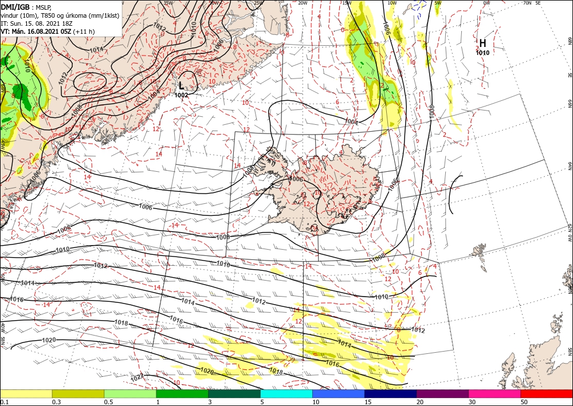This screenshot has width=573, height=406.
Task: Select the green 1–3 mm legend band
Action: [182, 393]
